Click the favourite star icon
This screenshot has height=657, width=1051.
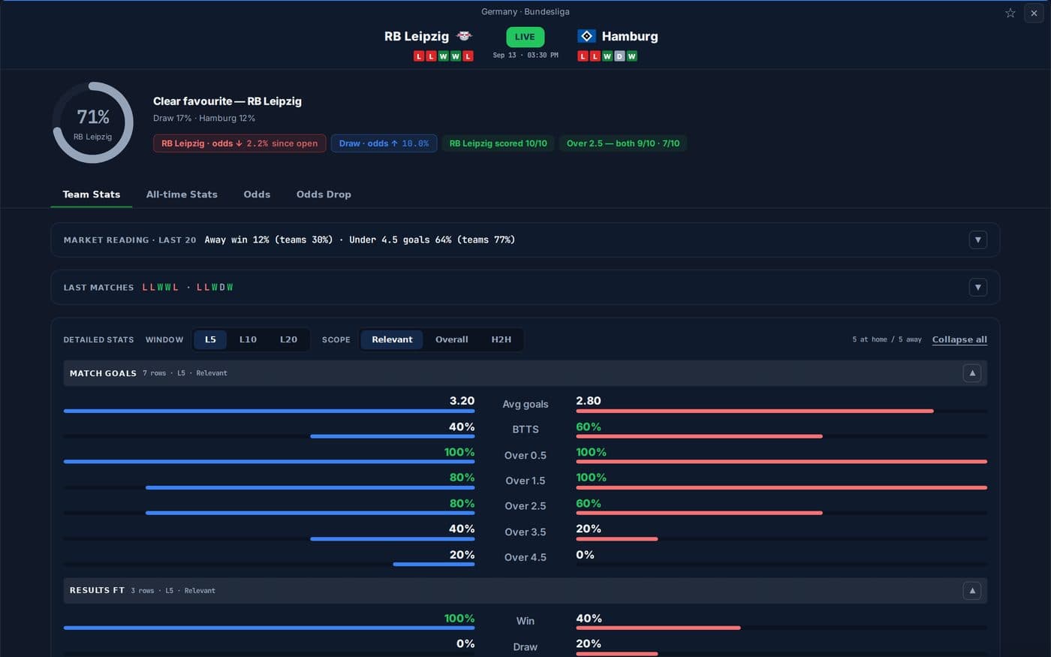coord(1010,13)
